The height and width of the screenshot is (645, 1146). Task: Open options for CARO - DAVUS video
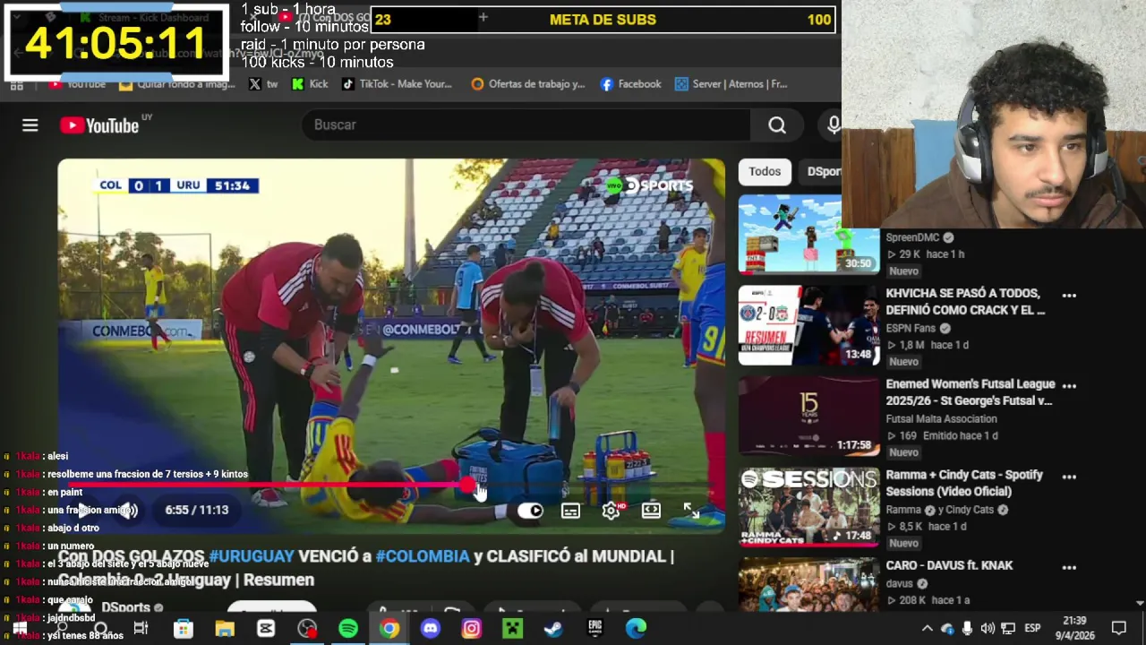(x=1069, y=567)
